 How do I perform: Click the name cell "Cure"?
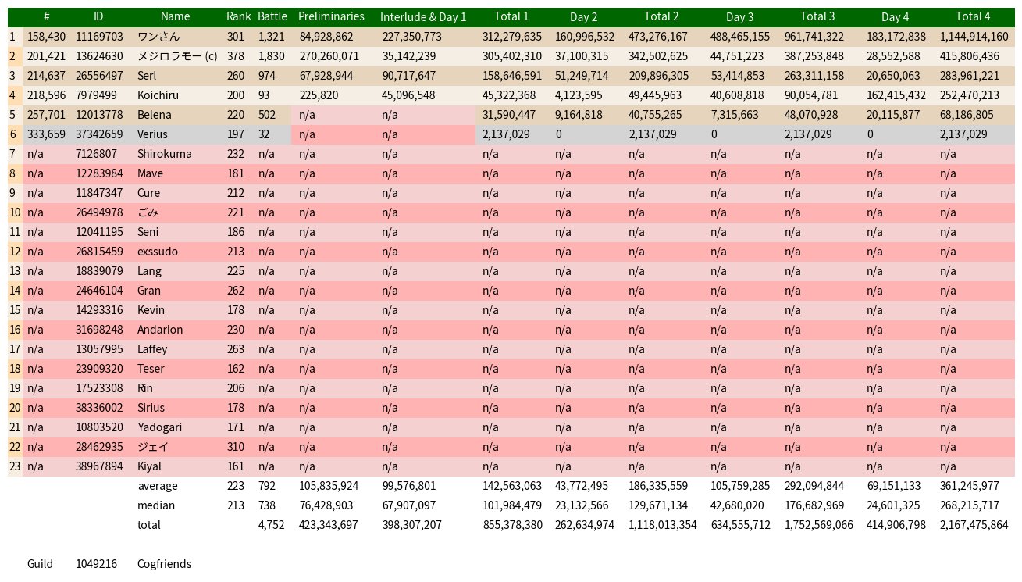pos(148,193)
